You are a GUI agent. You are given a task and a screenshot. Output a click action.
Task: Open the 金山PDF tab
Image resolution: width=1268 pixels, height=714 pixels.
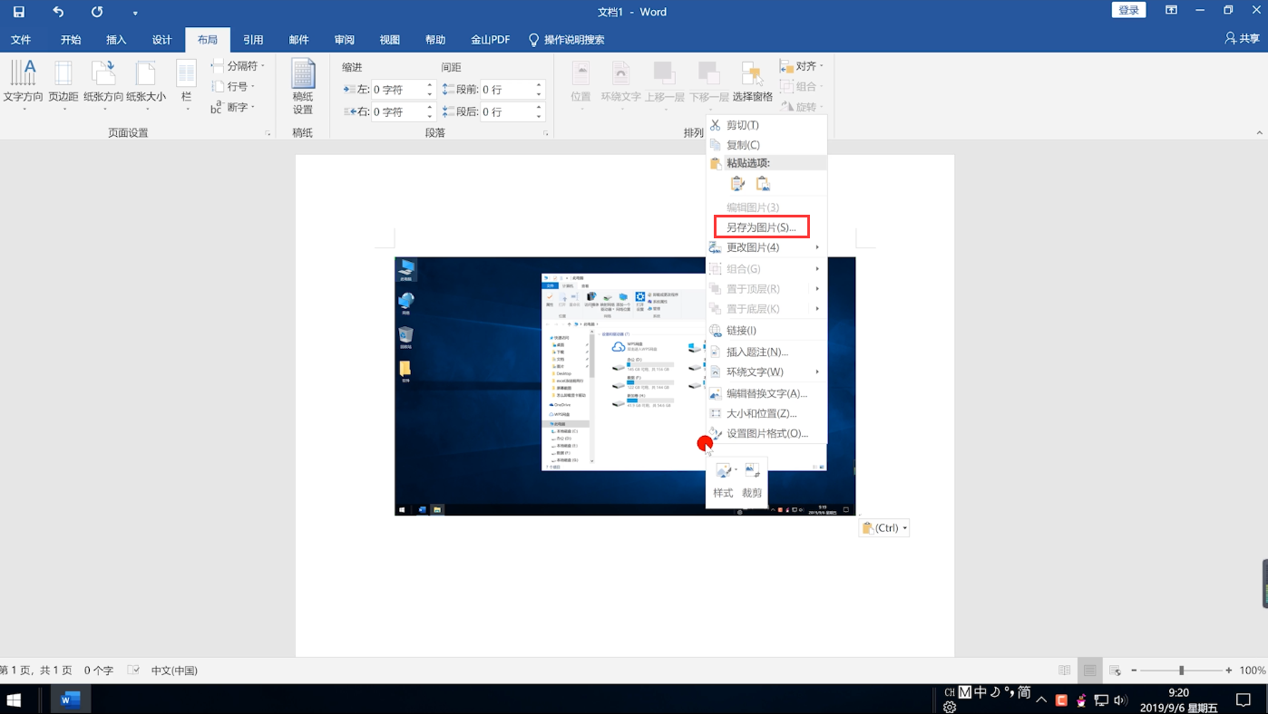point(490,40)
